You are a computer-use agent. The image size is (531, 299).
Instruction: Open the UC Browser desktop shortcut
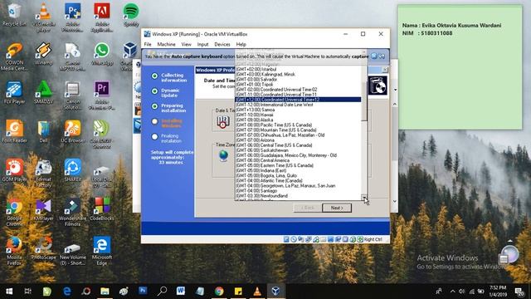[x=73, y=131]
